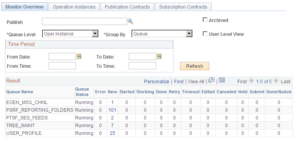Focus the From Date field

click(62, 56)
